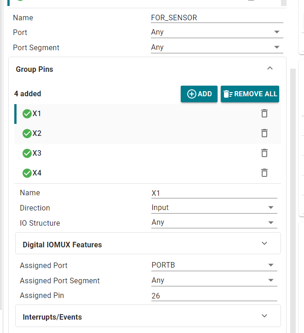Click the 'Assigned Port Segment' label
This screenshot has height=333, width=304.
(x=60, y=281)
